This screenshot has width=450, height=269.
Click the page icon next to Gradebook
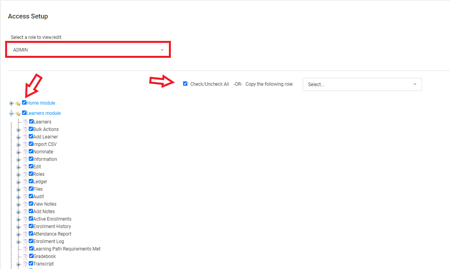pyautogui.click(x=25, y=256)
